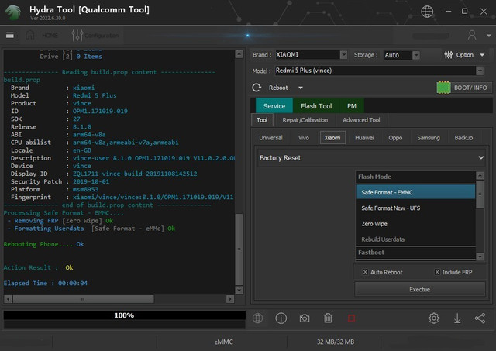Click the HOME house icon
496x351 pixels.
pos(30,35)
